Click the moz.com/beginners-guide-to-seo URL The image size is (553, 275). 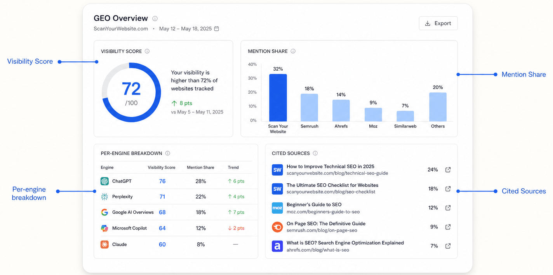[323, 212]
